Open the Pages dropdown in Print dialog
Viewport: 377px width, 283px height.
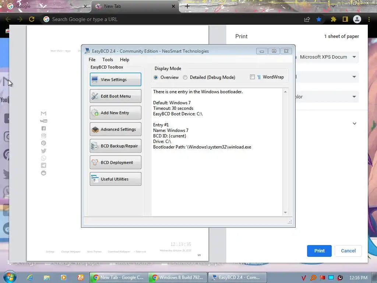tap(327, 77)
